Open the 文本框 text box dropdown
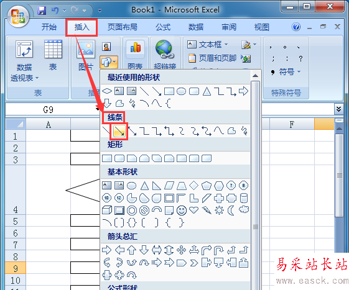This screenshot has height=290, width=349. (207, 45)
